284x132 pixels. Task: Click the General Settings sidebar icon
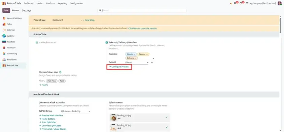(x=4, y=18)
